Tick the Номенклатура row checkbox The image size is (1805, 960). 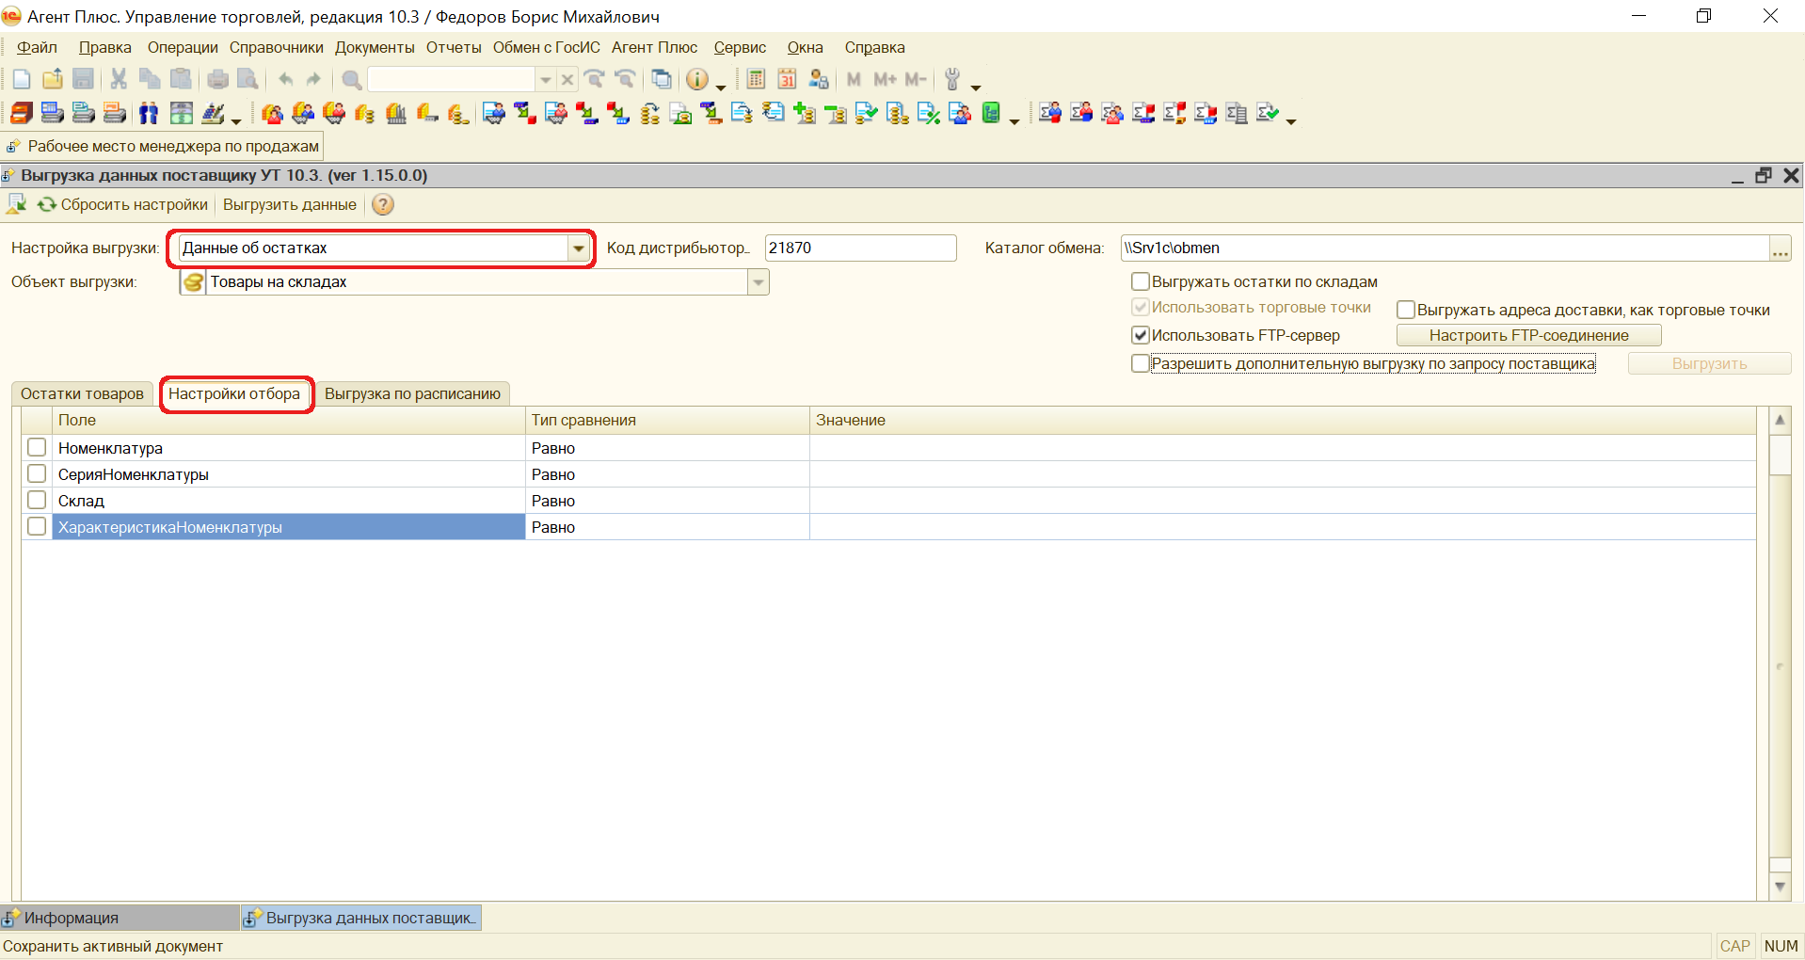click(37, 448)
